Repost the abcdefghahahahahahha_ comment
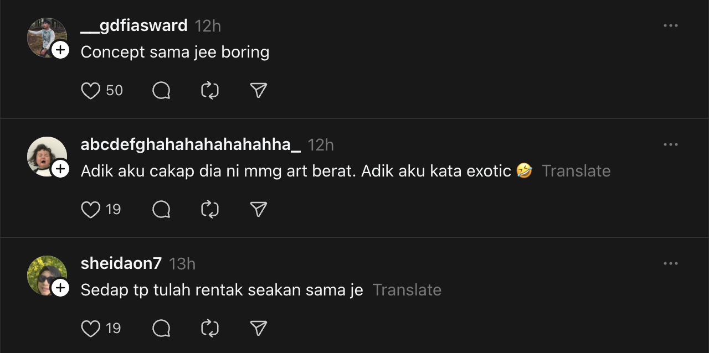This screenshot has width=709, height=353. click(x=210, y=210)
